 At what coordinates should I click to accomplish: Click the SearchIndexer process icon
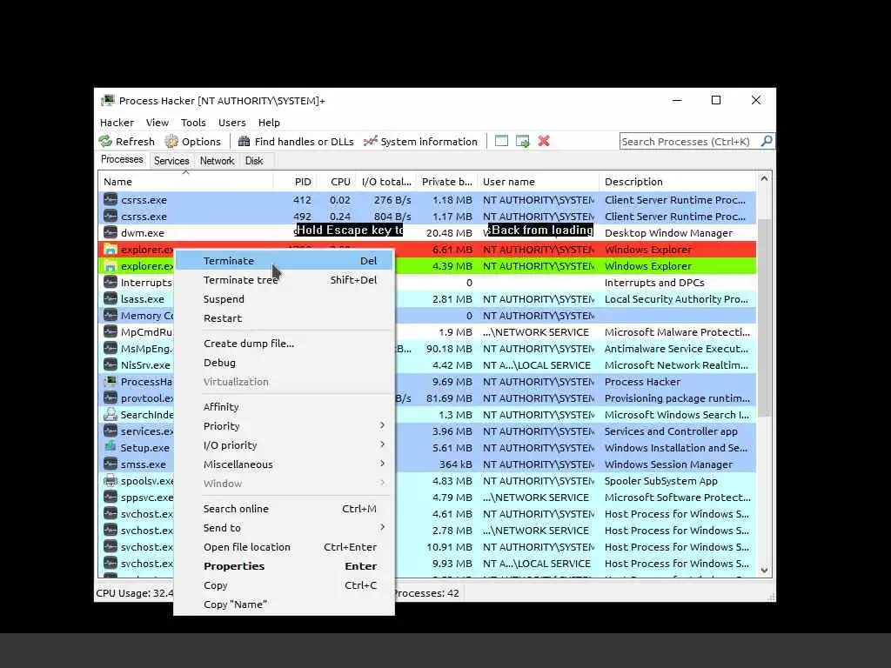tap(111, 415)
